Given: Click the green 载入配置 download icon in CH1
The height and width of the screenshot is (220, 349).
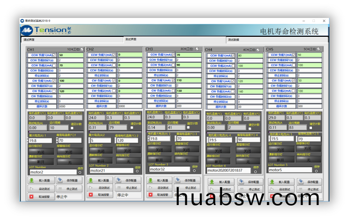Looking at the screenshot, I should coord(31,181).
